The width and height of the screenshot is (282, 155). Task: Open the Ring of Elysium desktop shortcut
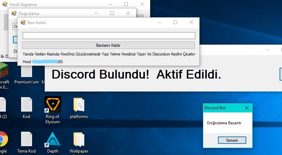pos(52,110)
